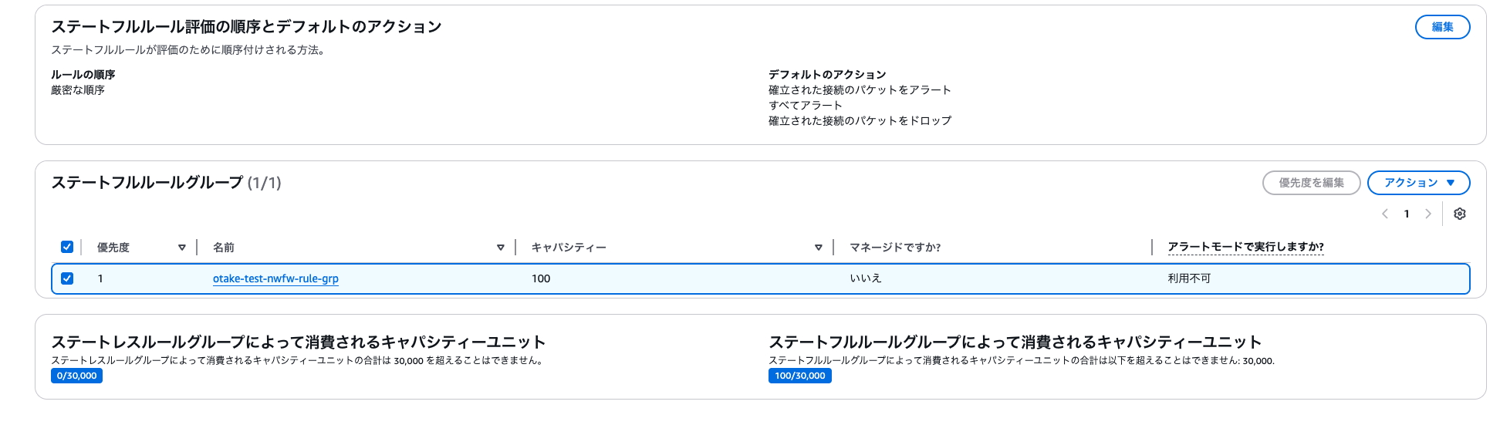Screen dimensions: 1500x425
Task: Select page number 1 in pagination
Action: 1407,214
